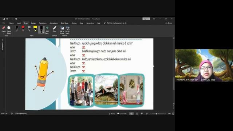The width and height of the screenshot is (233, 131).
Task: Expand the Eraser options arrow
Action: 4,33
